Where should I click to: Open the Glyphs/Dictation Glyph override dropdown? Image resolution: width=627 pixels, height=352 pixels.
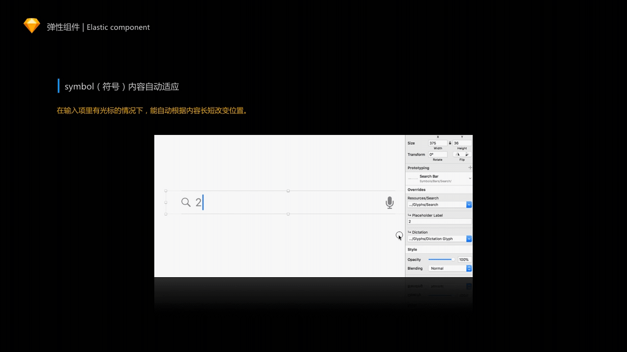coord(469,239)
